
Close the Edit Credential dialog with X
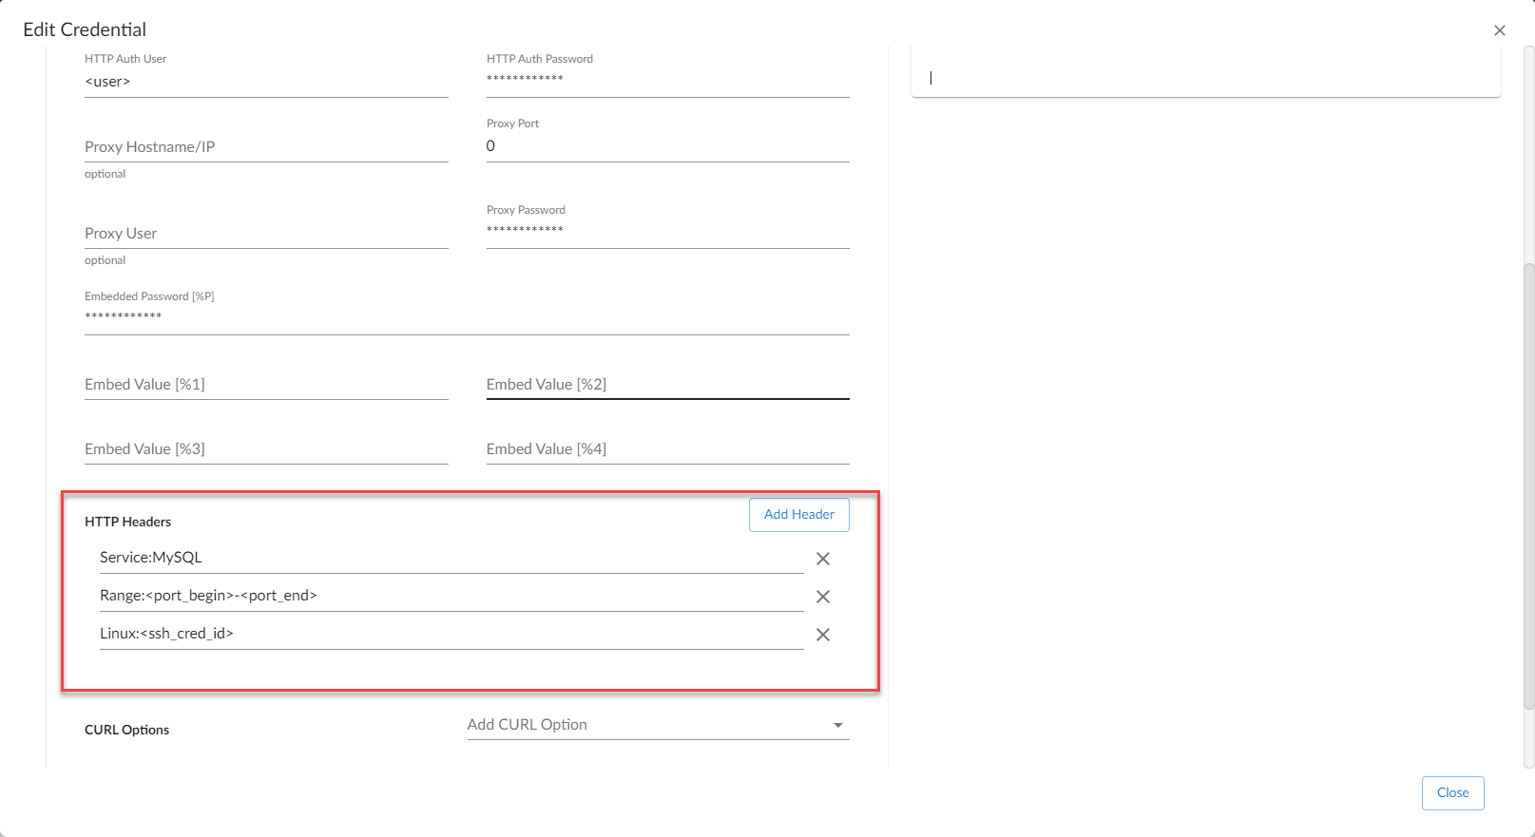[x=1500, y=30]
